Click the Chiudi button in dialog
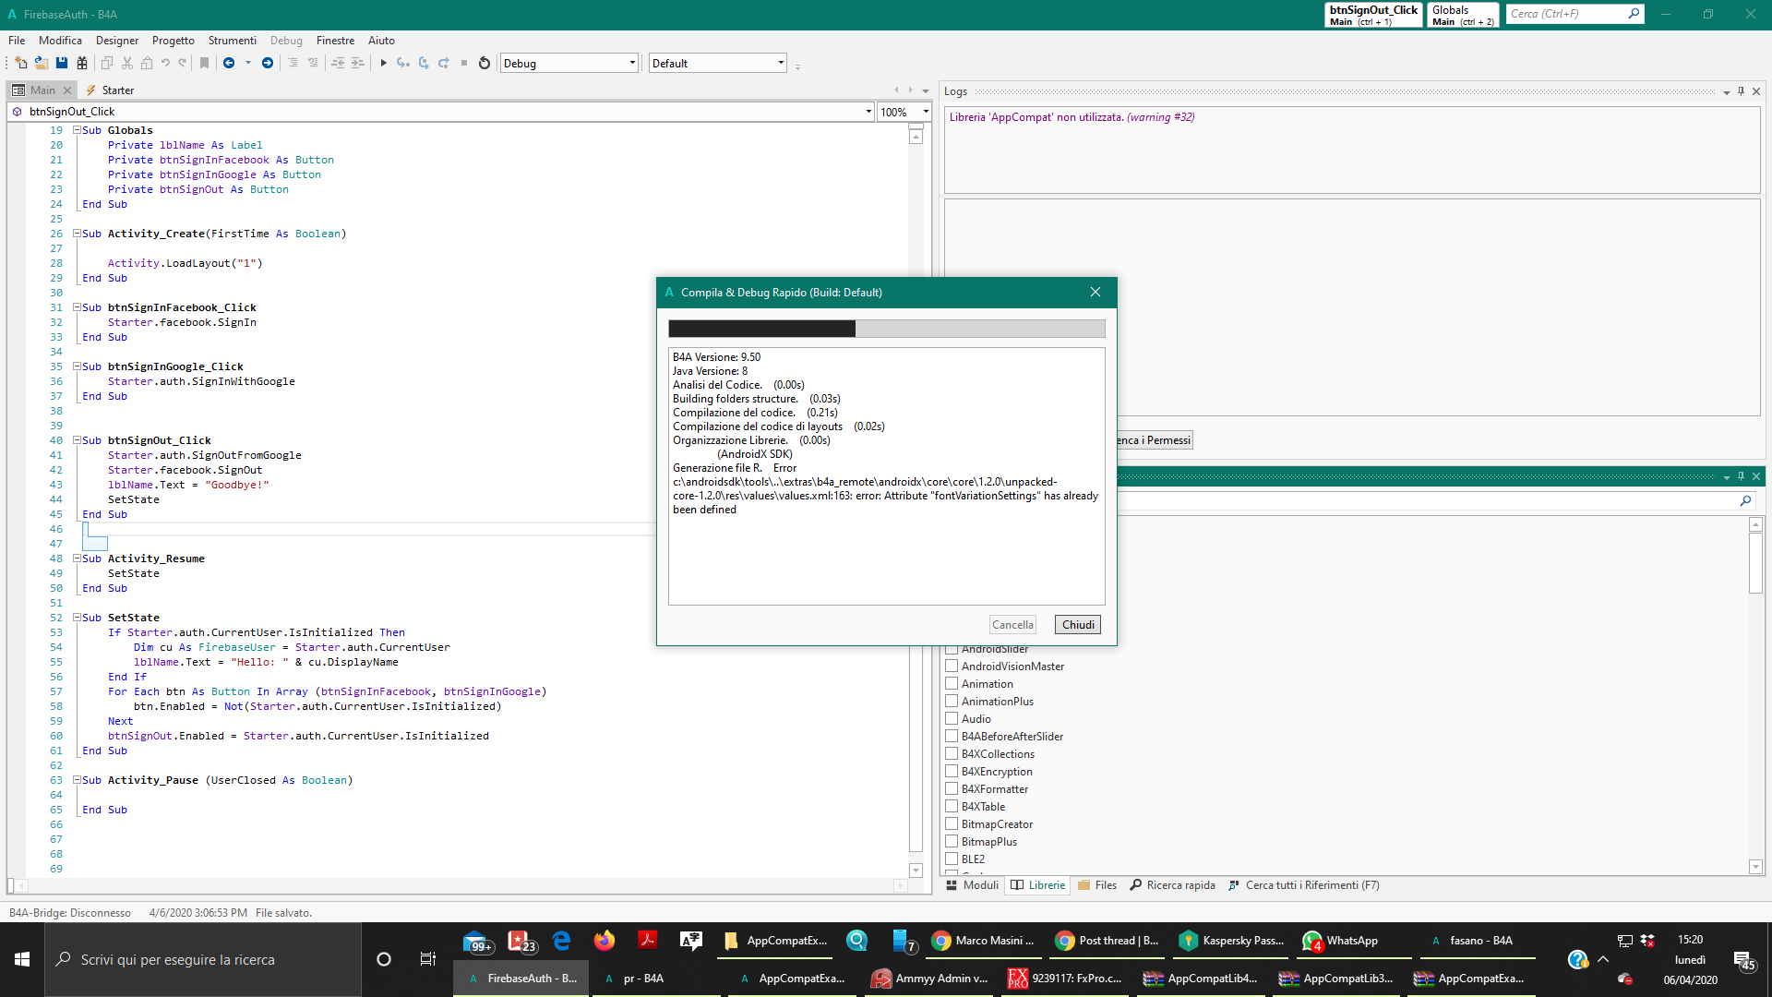 pos(1077,625)
